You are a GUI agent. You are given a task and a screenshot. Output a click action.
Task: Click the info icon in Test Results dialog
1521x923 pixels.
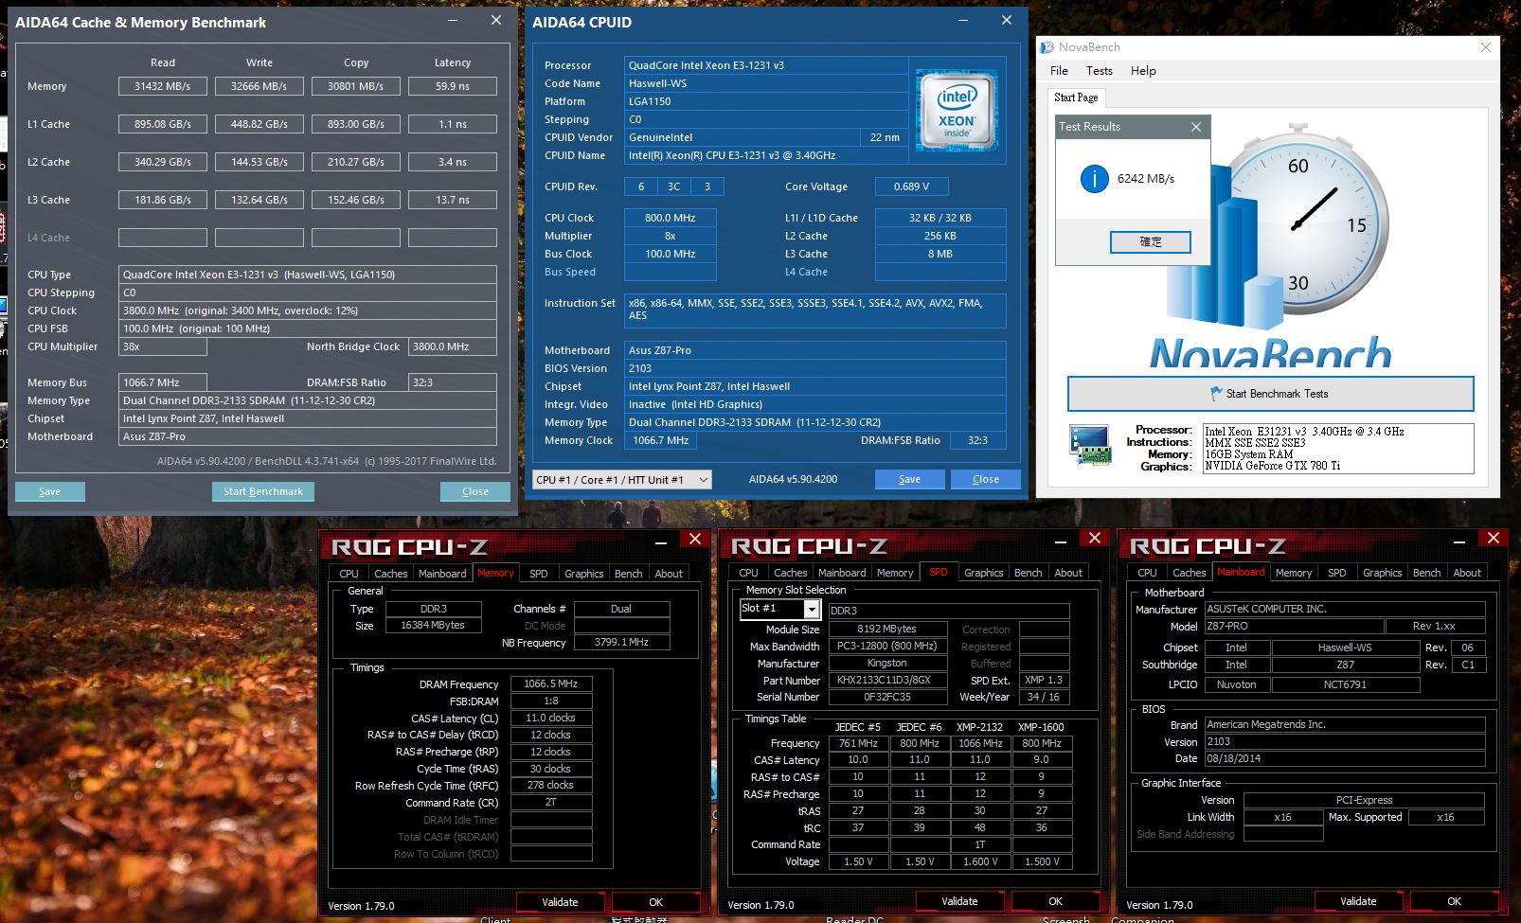point(1094,178)
